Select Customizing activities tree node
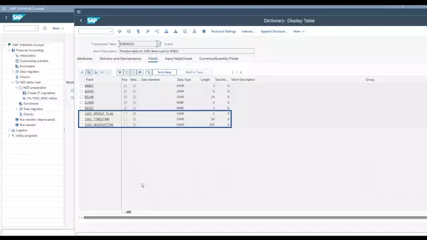Image resolution: width=427 pixels, height=240 pixels. coord(34,61)
